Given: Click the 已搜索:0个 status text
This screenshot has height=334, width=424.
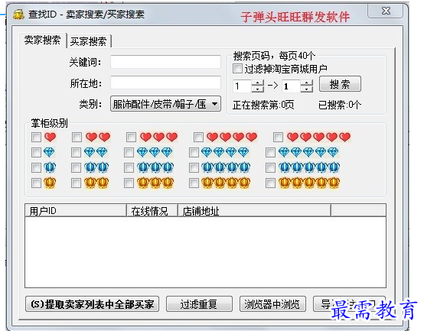Looking at the screenshot, I should point(340,105).
